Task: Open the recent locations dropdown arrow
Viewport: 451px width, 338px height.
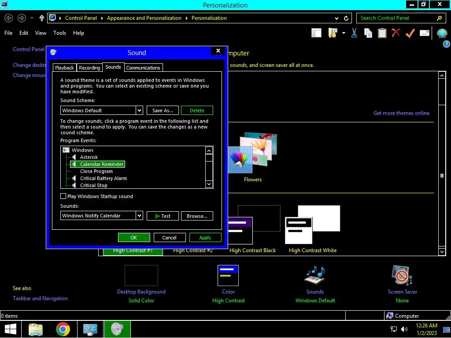Action: click(x=32, y=18)
